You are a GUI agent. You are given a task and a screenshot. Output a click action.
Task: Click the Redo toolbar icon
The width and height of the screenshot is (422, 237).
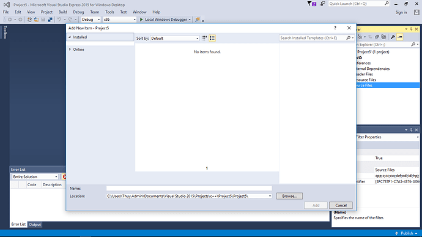click(x=70, y=20)
